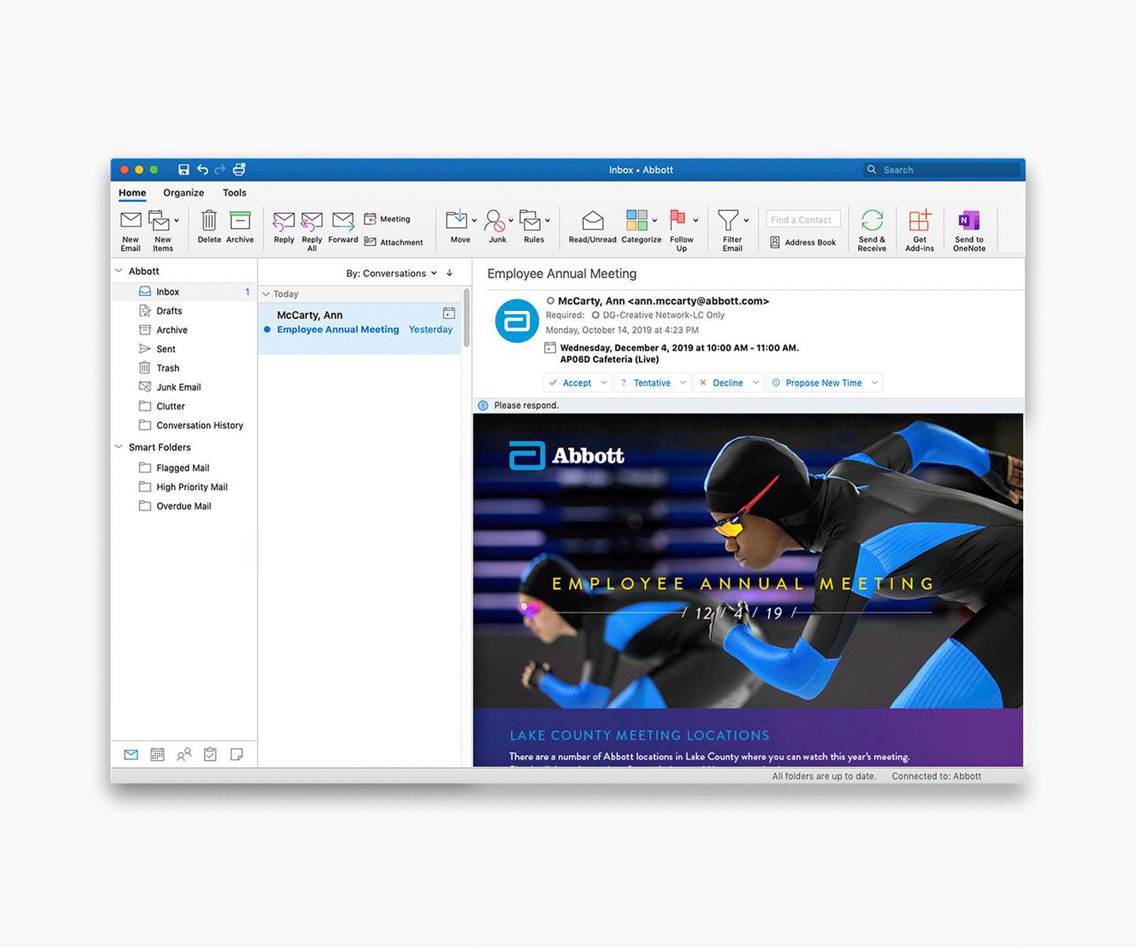Screen dimensions: 1136x947
Task: Click the Print icon in the title bar
Action: click(240, 170)
